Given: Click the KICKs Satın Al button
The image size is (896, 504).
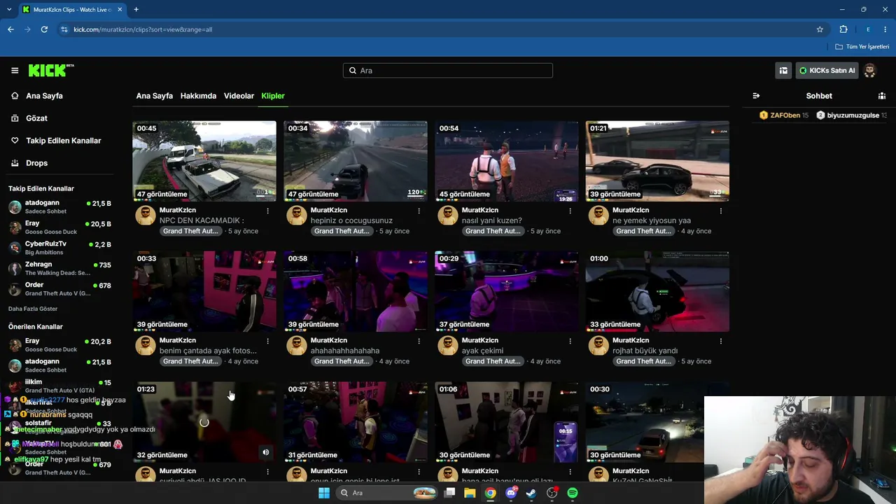Looking at the screenshot, I should (x=827, y=71).
